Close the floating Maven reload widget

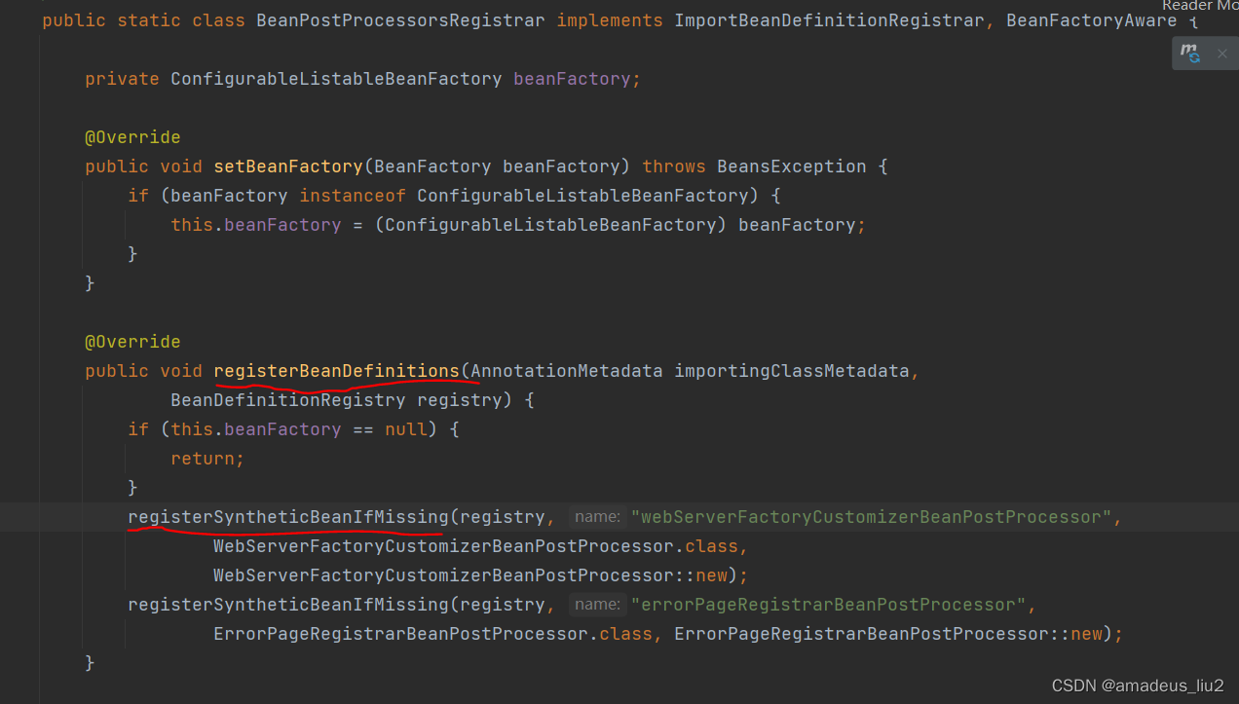point(1221,54)
